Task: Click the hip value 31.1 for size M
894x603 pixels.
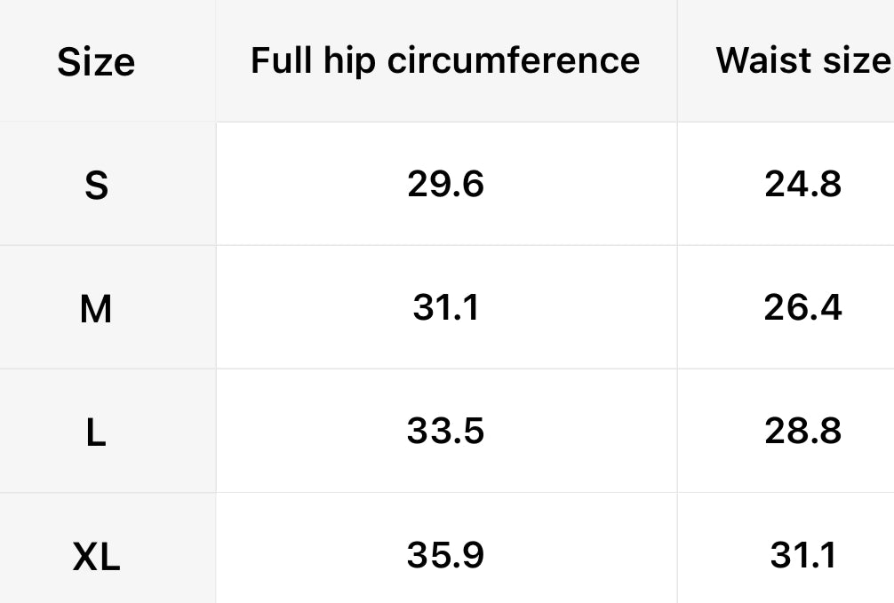Action: [x=445, y=307]
